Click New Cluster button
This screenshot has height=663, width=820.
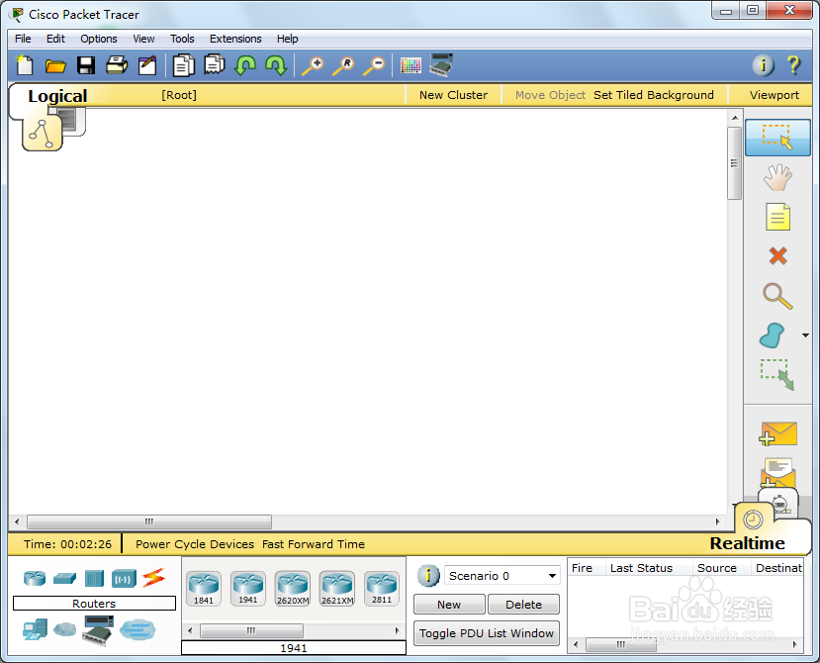453,95
